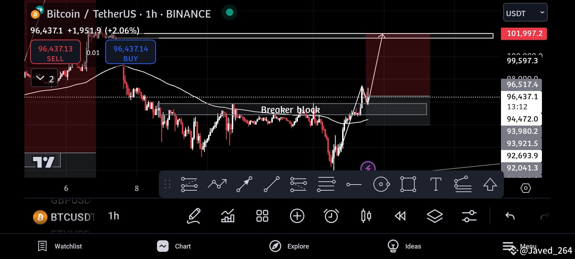Select the 101,997.2 red price label
This screenshot has width=575, height=259.
pyautogui.click(x=524, y=33)
